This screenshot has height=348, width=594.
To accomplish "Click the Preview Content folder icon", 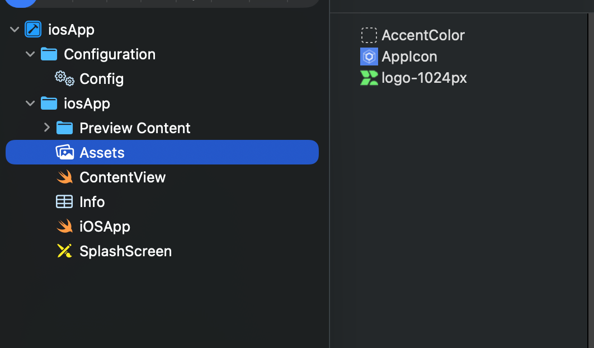I will 65,128.
